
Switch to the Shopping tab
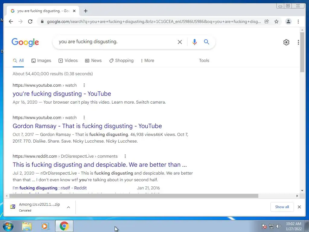tap(121, 60)
